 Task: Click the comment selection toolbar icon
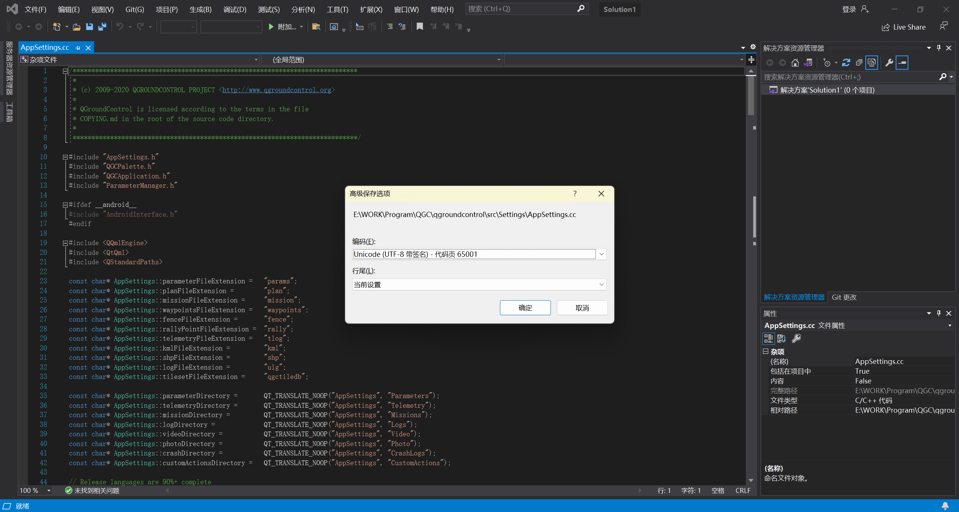point(402,27)
